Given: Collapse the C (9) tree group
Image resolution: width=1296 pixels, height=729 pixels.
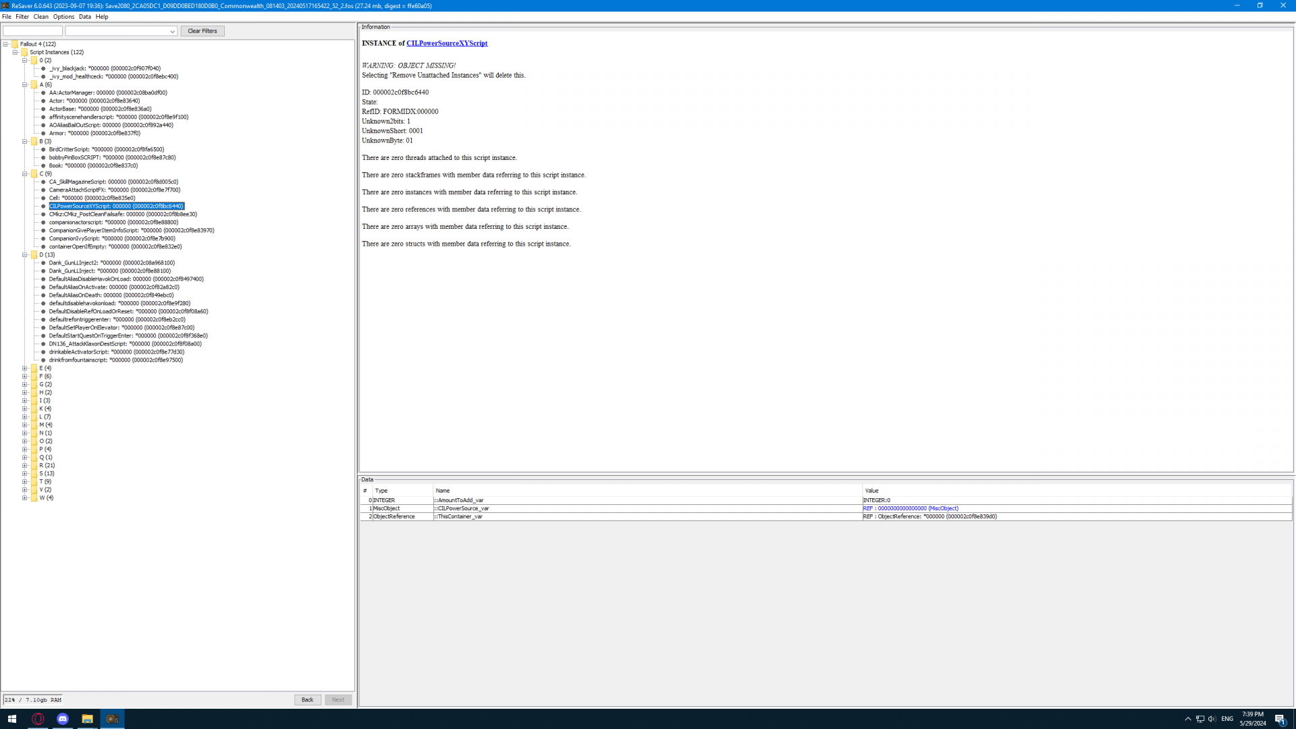Looking at the screenshot, I should pos(25,174).
